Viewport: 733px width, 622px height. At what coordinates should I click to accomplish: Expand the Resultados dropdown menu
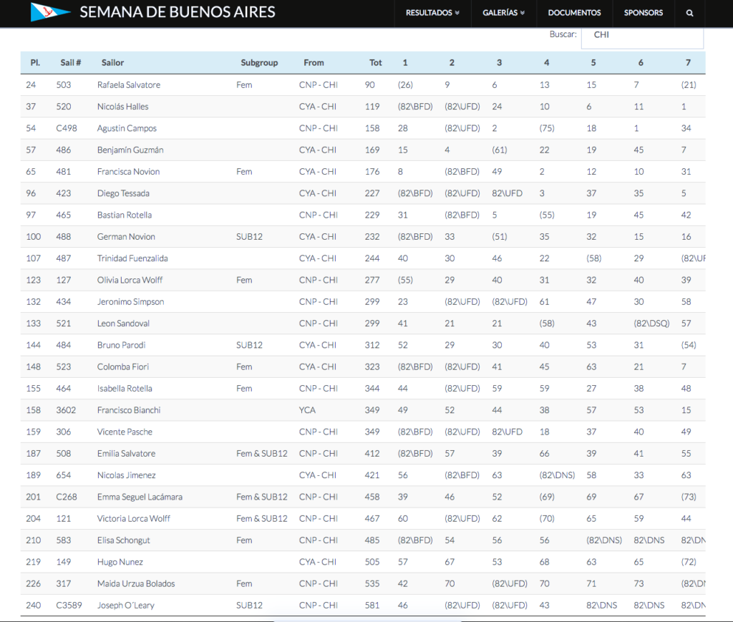tap(432, 13)
